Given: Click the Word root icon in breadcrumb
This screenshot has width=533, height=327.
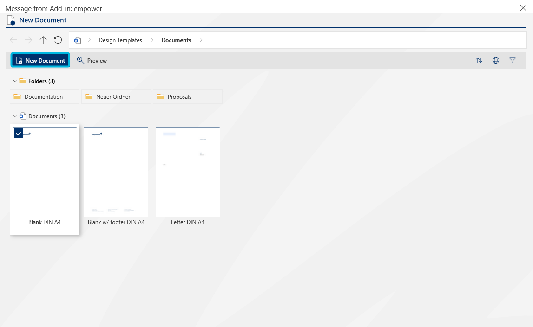Looking at the screenshot, I should click(x=78, y=40).
